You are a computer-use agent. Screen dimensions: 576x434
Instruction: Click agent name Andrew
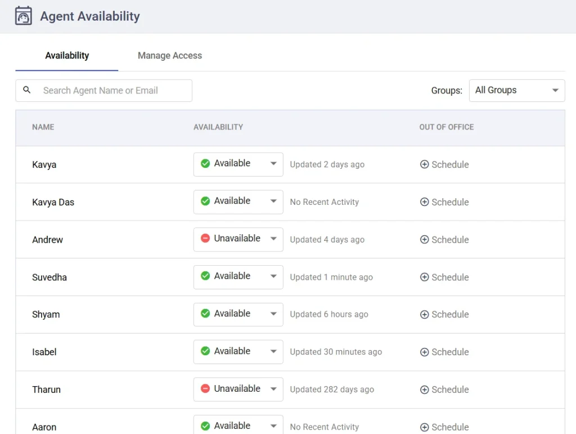pos(47,240)
